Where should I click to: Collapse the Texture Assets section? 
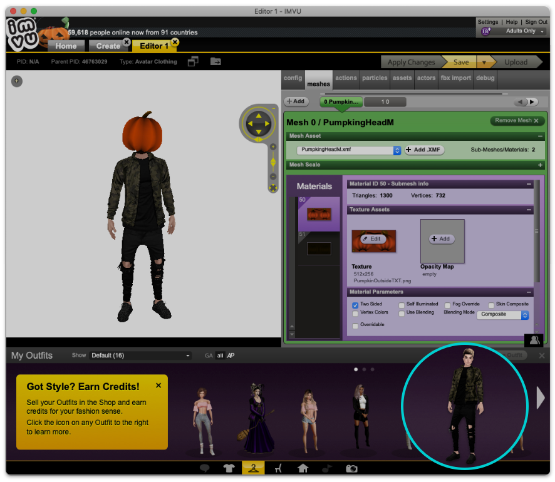tap(529, 210)
